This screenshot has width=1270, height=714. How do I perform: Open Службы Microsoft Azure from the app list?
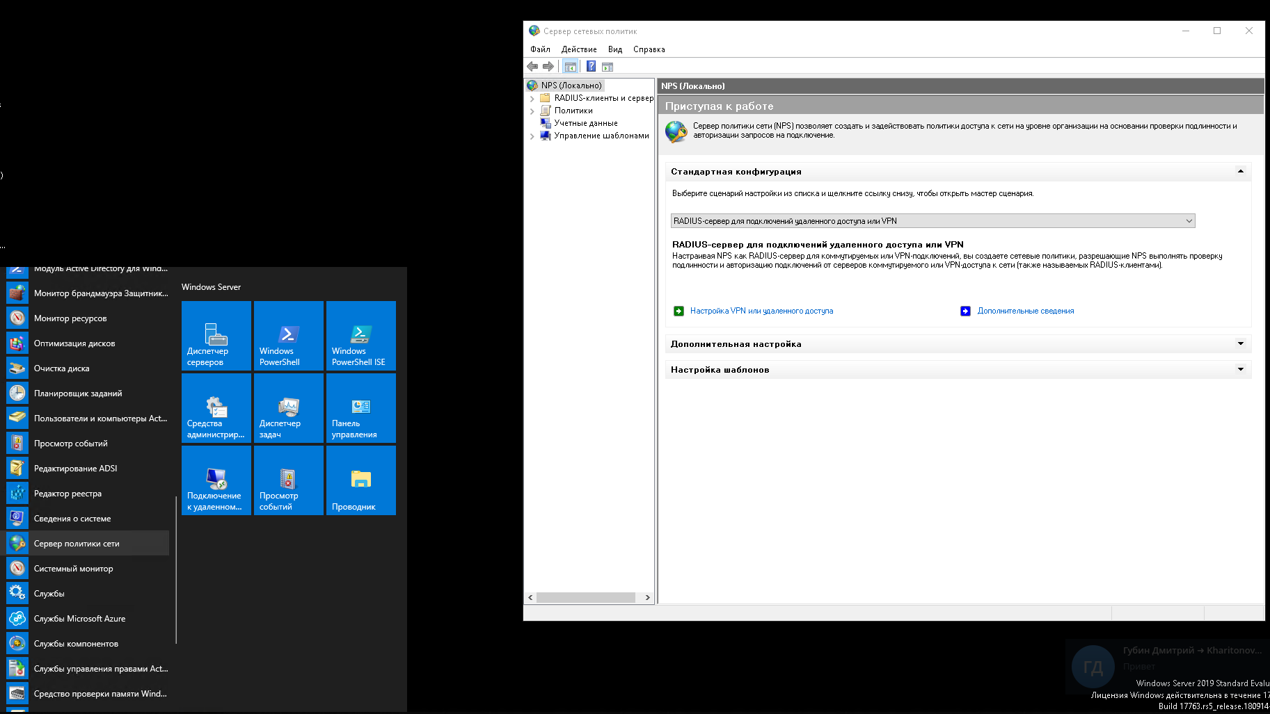(x=87, y=619)
